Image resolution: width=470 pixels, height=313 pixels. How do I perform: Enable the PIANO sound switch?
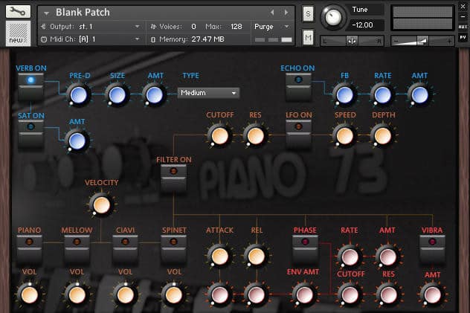point(29,248)
